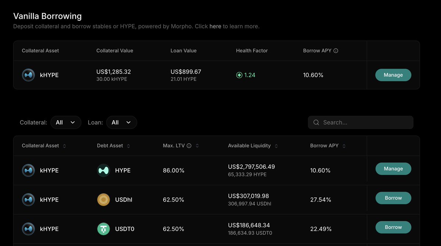Click 'HYPE' debt asset name
This screenshot has width=441, height=246.
pos(123,171)
